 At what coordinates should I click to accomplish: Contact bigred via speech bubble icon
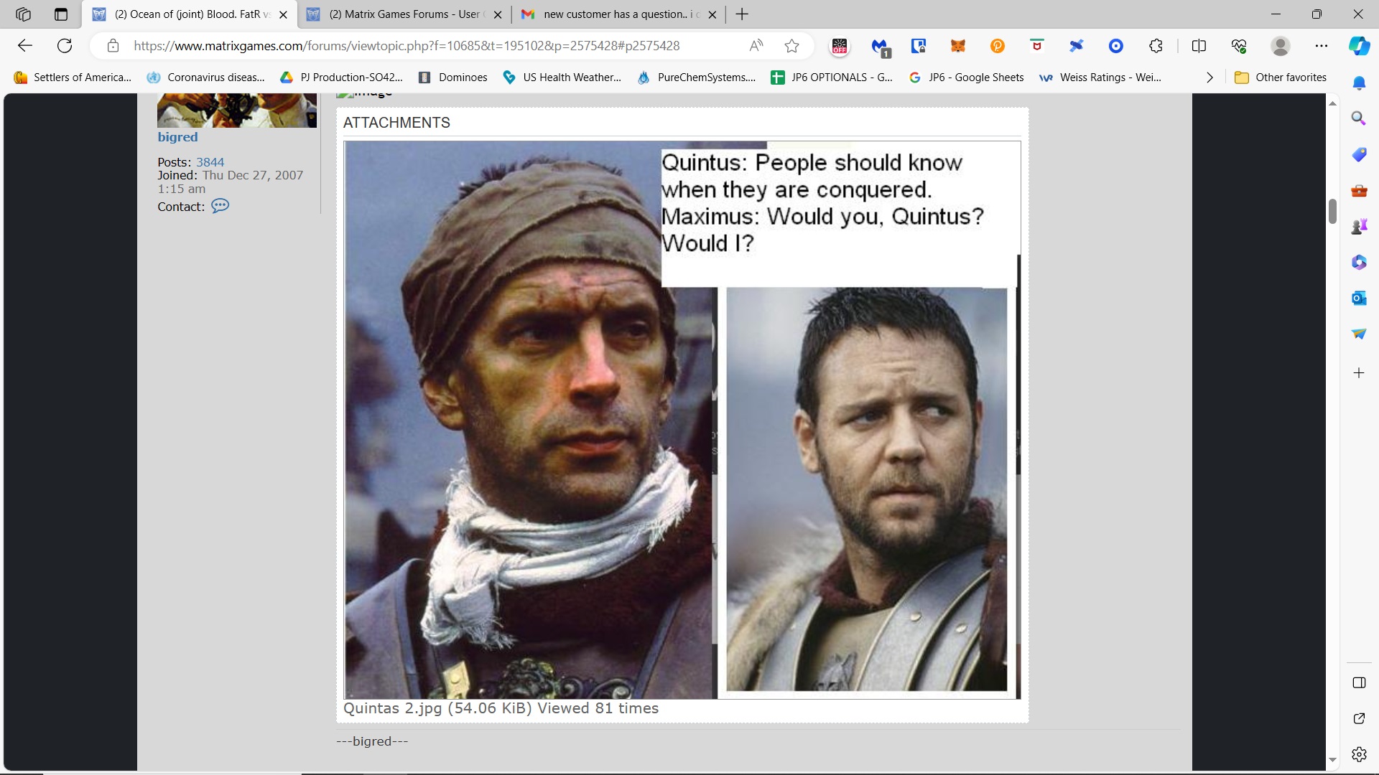pyautogui.click(x=220, y=206)
